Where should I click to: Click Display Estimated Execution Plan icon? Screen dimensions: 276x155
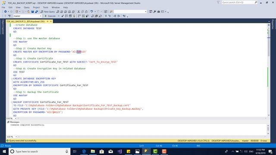[66, 16]
